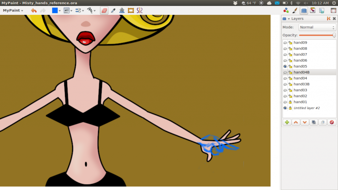This screenshot has width=338, height=190.
Task: Duplicate the selected layer
Action: [x=314, y=122]
